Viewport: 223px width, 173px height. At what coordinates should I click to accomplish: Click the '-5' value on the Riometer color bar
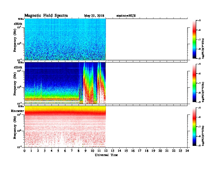tap(199, 108)
